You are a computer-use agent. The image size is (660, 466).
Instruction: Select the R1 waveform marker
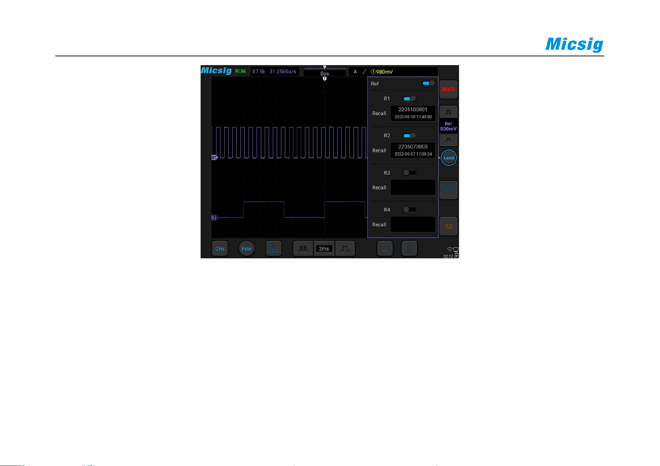coord(214,158)
